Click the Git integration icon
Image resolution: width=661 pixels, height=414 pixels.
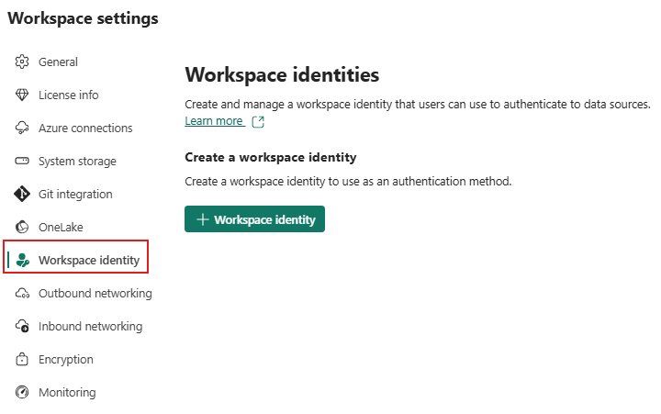(x=22, y=194)
